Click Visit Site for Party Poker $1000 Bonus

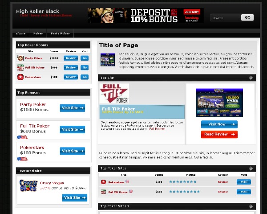click(73, 108)
